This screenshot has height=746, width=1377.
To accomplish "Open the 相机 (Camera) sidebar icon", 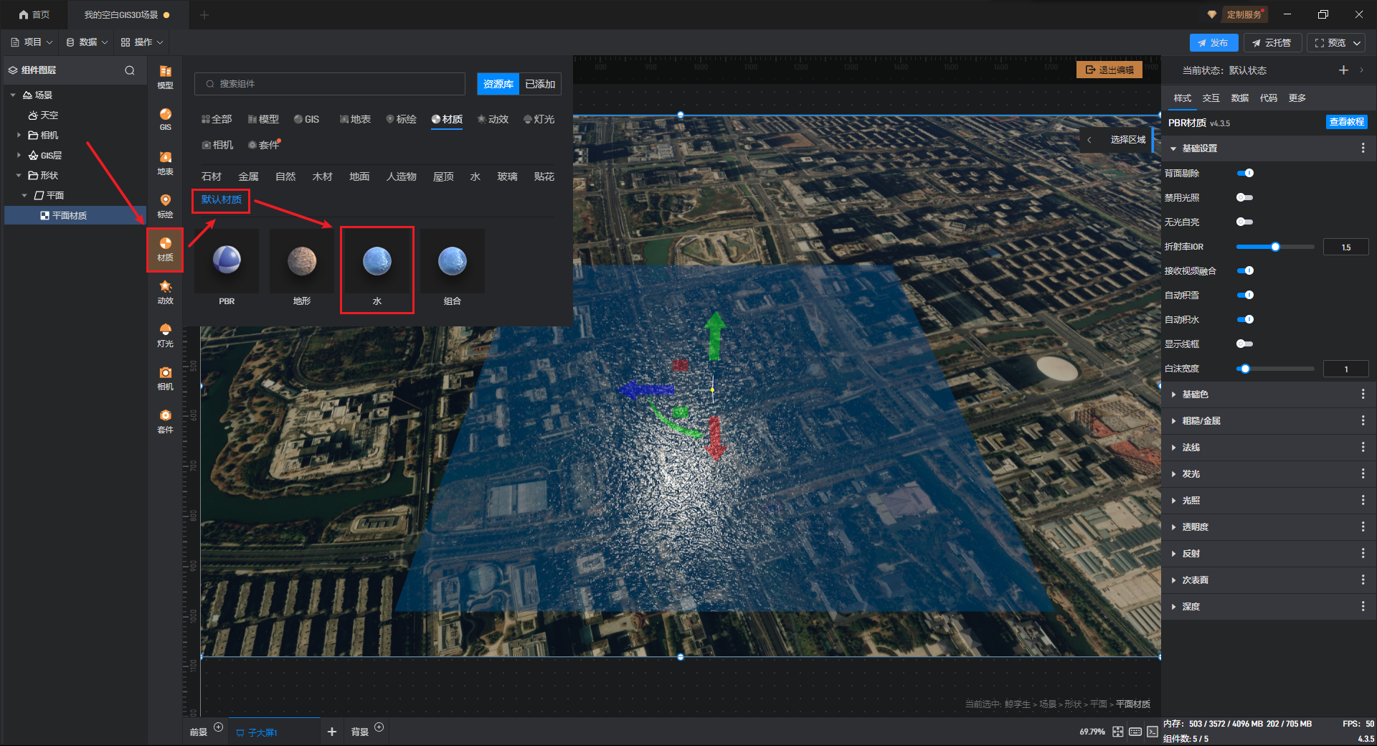I will 165,378.
